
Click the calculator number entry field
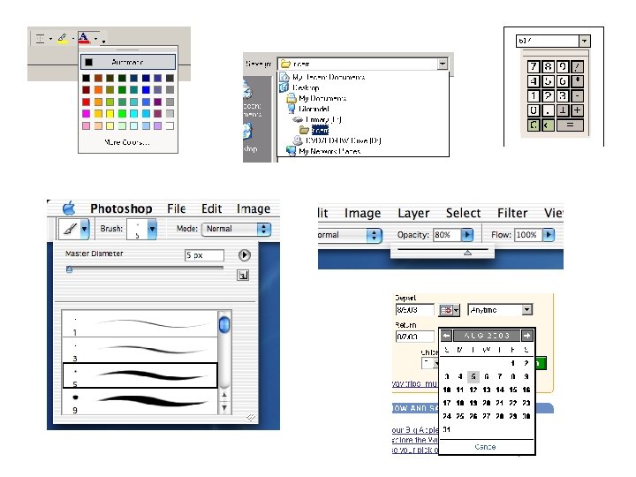pyautogui.click(x=548, y=41)
